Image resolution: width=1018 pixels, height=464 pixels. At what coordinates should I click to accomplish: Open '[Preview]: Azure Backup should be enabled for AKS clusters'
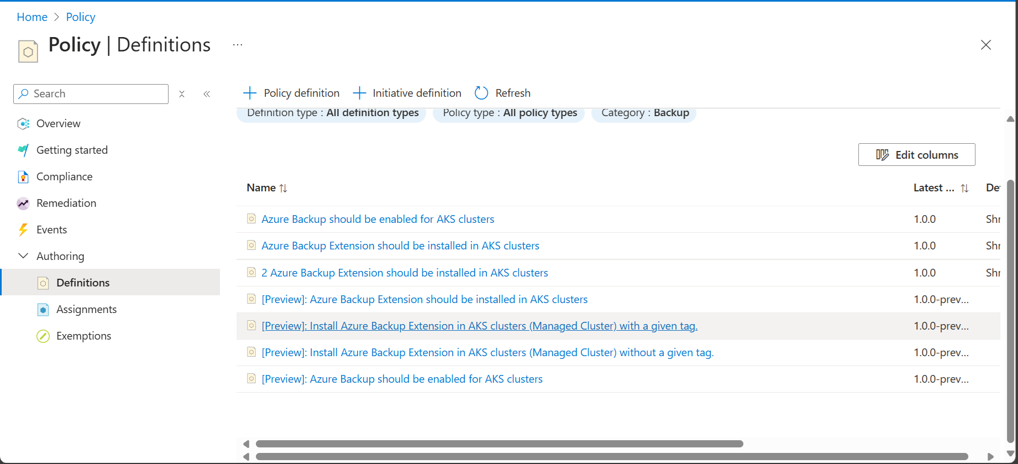point(402,379)
